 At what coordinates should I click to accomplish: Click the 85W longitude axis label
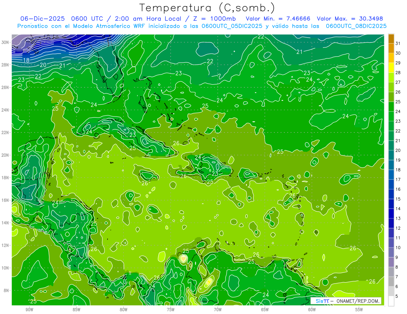click(77, 310)
